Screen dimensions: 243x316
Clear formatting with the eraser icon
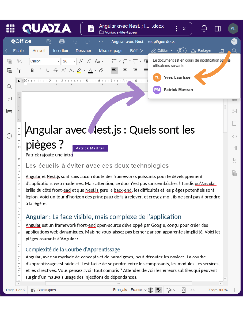pos(101,70)
